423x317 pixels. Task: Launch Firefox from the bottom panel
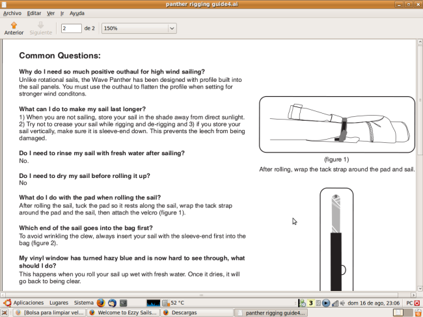[x=101, y=303]
